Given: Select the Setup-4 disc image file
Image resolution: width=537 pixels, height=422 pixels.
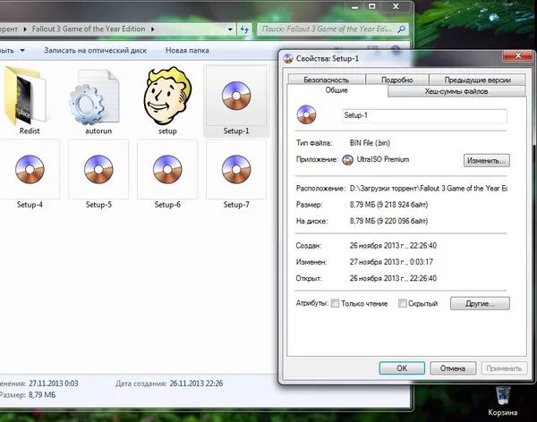Looking at the screenshot, I should (x=30, y=174).
